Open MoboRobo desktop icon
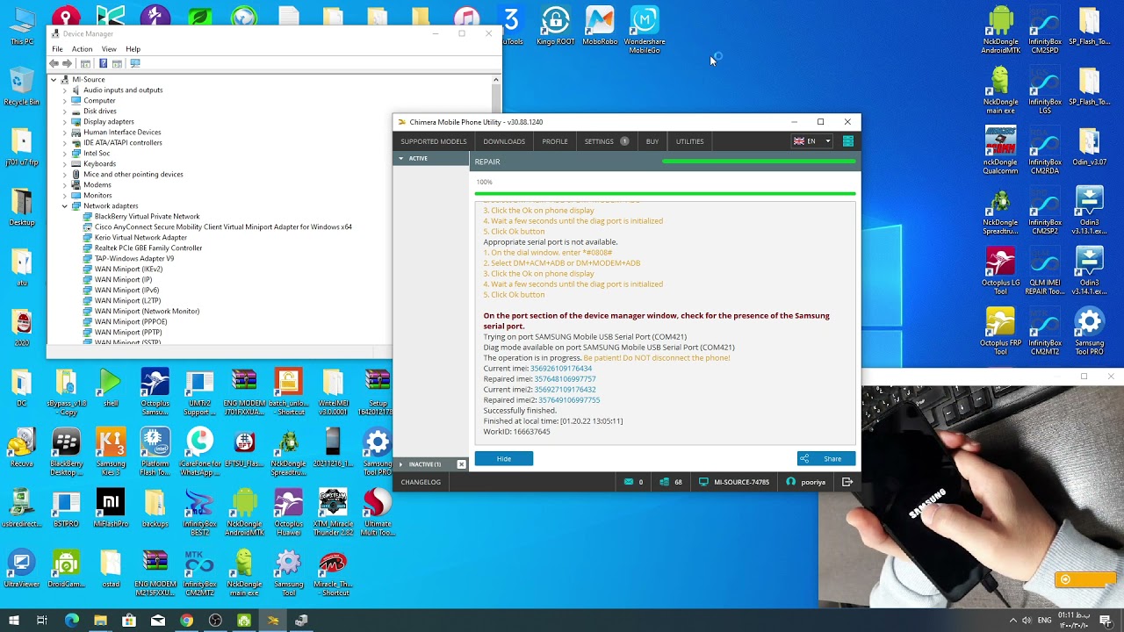Screen dimensions: 1124x632 coord(600,26)
